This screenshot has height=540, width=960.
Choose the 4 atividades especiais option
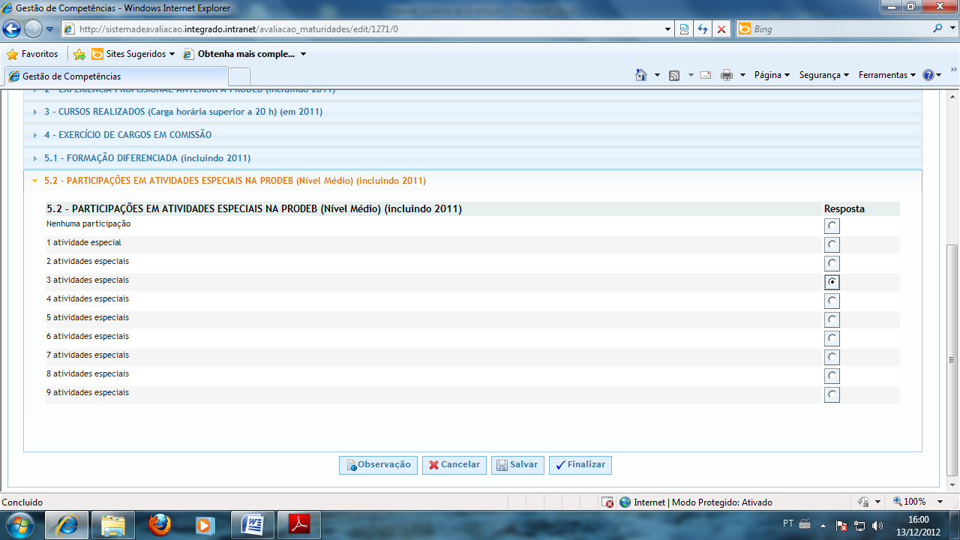(832, 301)
